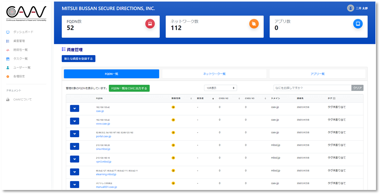The width and height of the screenshot is (381, 195).
Task: Sort by the 緊急度 column arrow
Action: pyautogui.click(x=213, y=99)
